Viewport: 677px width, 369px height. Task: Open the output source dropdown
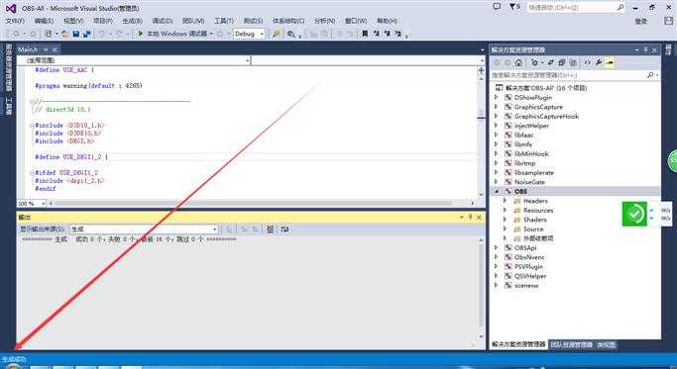(144, 229)
